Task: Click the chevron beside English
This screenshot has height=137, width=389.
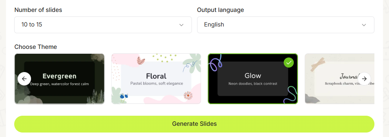Action: click(x=364, y=25)
